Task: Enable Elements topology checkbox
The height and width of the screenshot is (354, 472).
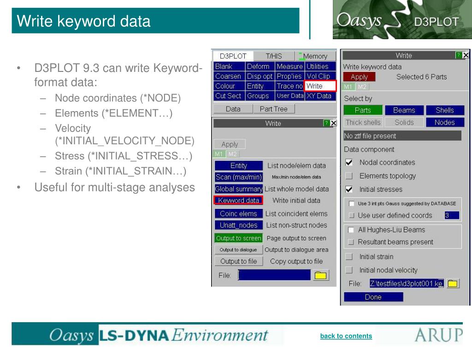Action: pyautogui.click(x=349, y=176)
